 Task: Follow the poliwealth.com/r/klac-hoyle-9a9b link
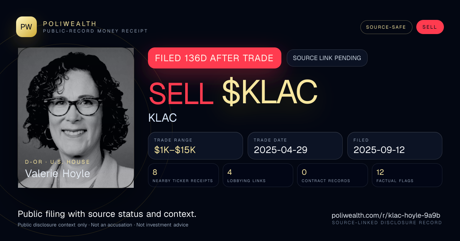click(x=386, y=215)
